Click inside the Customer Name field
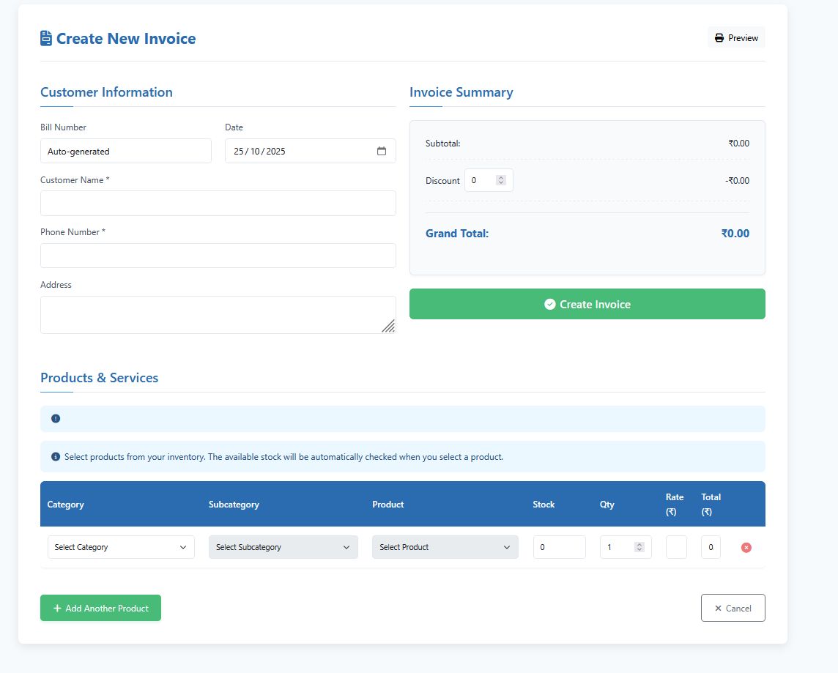Image resolution: width=838 pixels, height=673 pixels. [x=218, y=203]
